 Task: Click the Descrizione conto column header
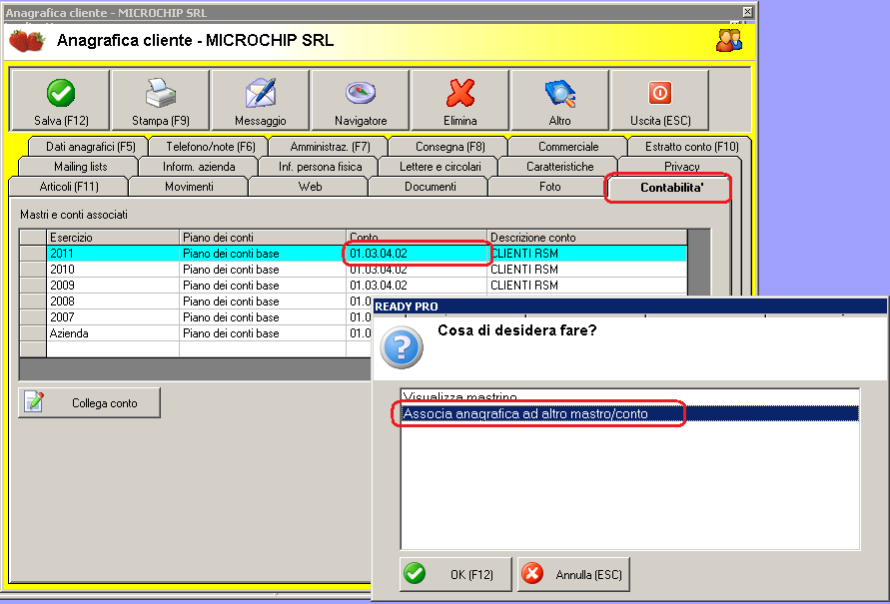(587, 237)
